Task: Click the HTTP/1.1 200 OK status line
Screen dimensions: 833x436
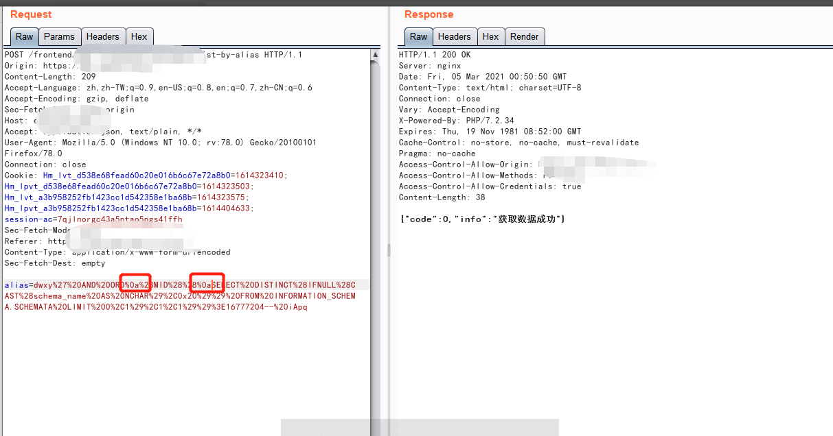Action: click(435, 55)
